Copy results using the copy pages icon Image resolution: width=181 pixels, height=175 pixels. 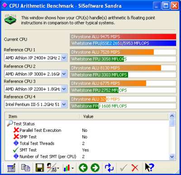tap(25, 168)
